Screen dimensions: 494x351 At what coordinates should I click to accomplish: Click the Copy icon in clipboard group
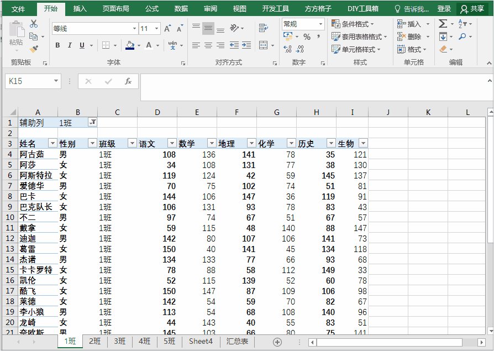(x=33, y=36)
